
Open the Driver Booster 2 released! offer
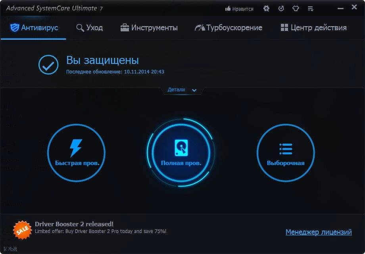(x=74, y=224)
